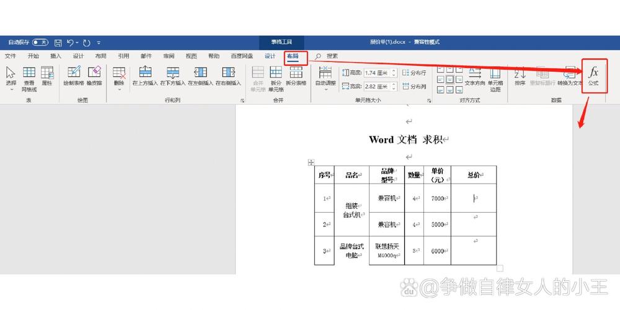Open the Insert (插入) tab
This screenshot has width=620, height=310.
56,56
